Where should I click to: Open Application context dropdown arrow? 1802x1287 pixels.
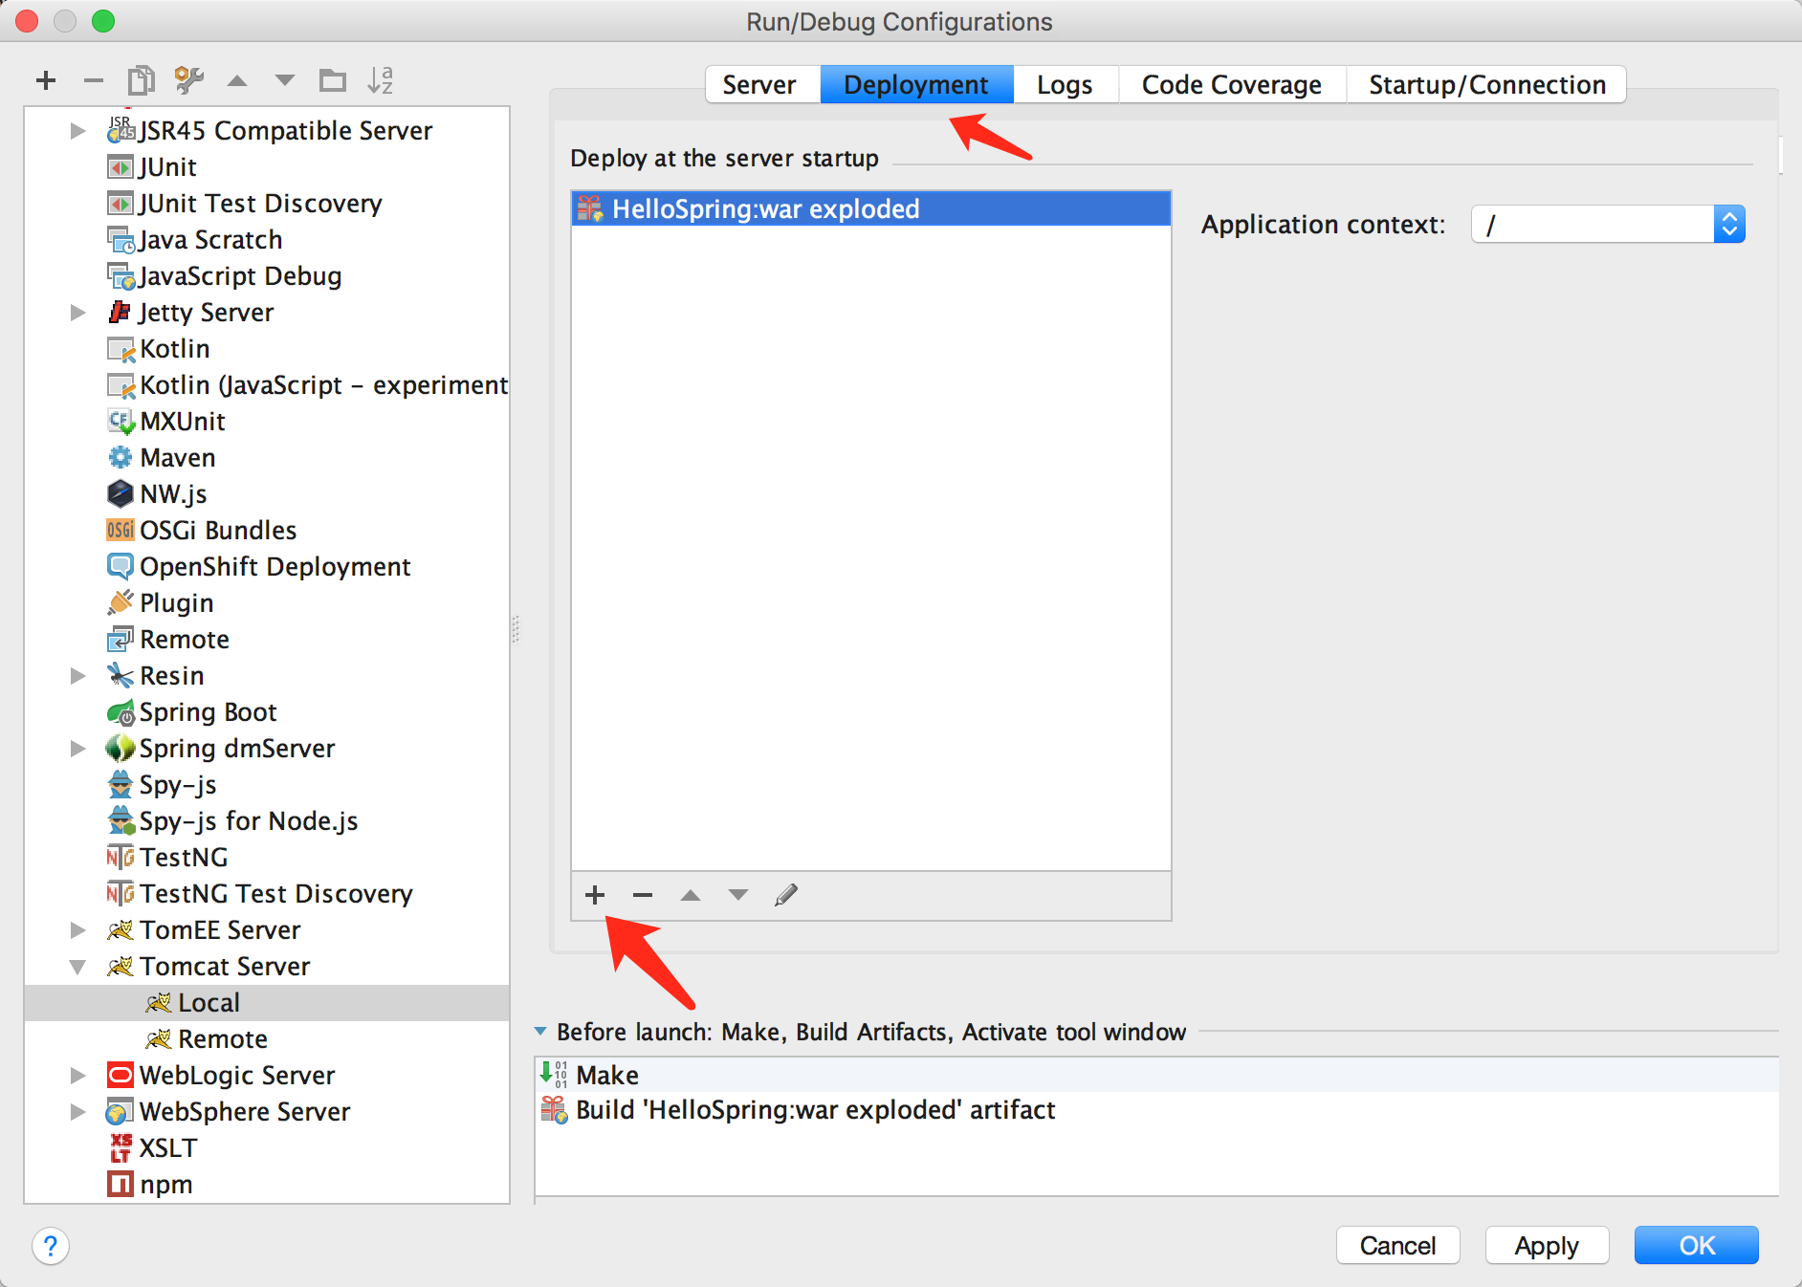[x=1729, y=225]
